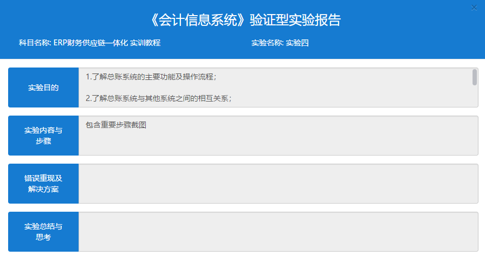Click the 错误重现及解决方案 section label
Image resolution: width=485 pixels, height=256 pixels.
click(x=43, y=184)
